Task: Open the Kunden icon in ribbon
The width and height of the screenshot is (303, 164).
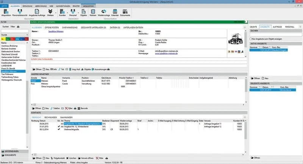Action: [62, 13]
